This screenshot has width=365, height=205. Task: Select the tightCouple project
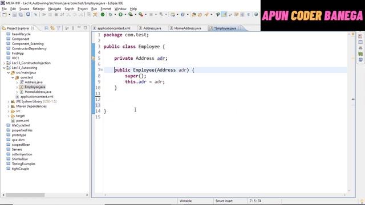(x=21, y=169)
